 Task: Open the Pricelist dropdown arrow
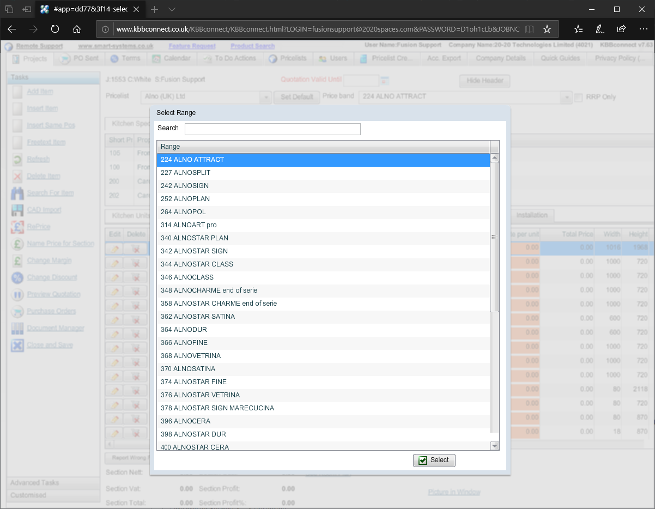click(266, 97)
